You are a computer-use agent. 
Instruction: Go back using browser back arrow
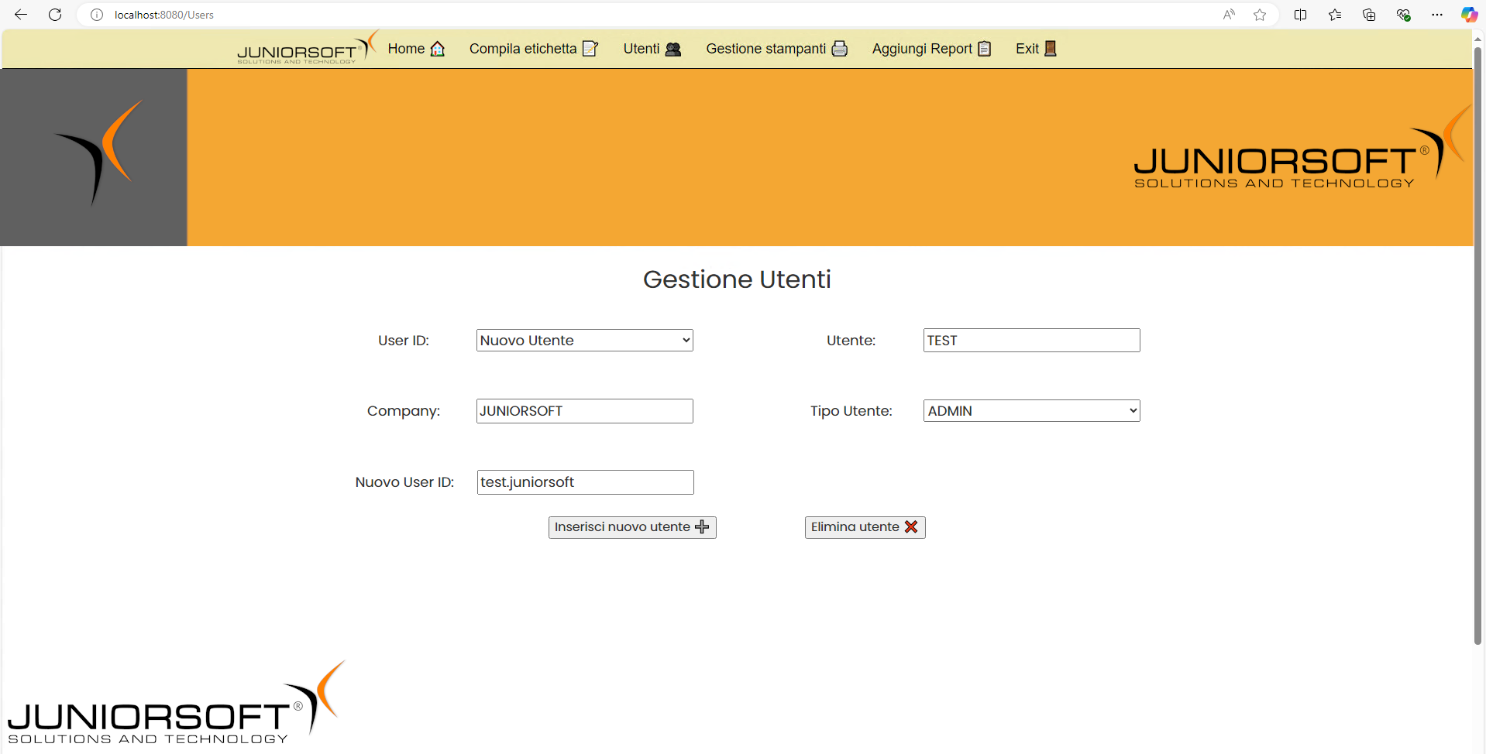click(21, 15)
